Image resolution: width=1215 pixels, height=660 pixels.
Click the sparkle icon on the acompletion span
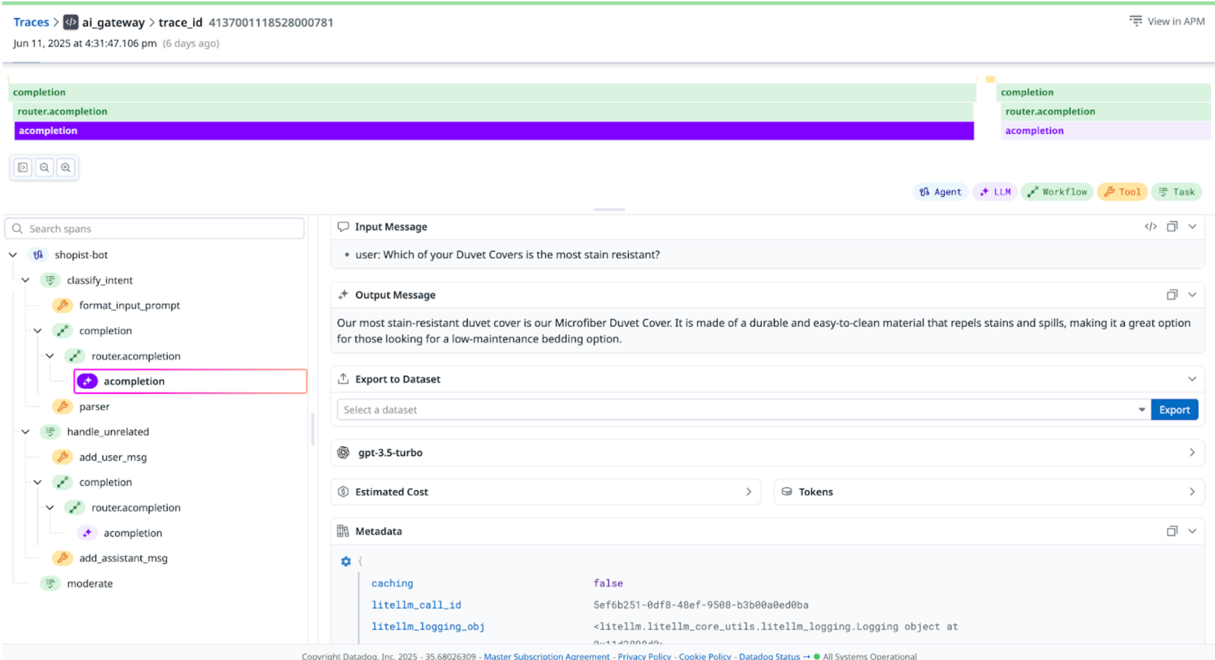point(87,381)
